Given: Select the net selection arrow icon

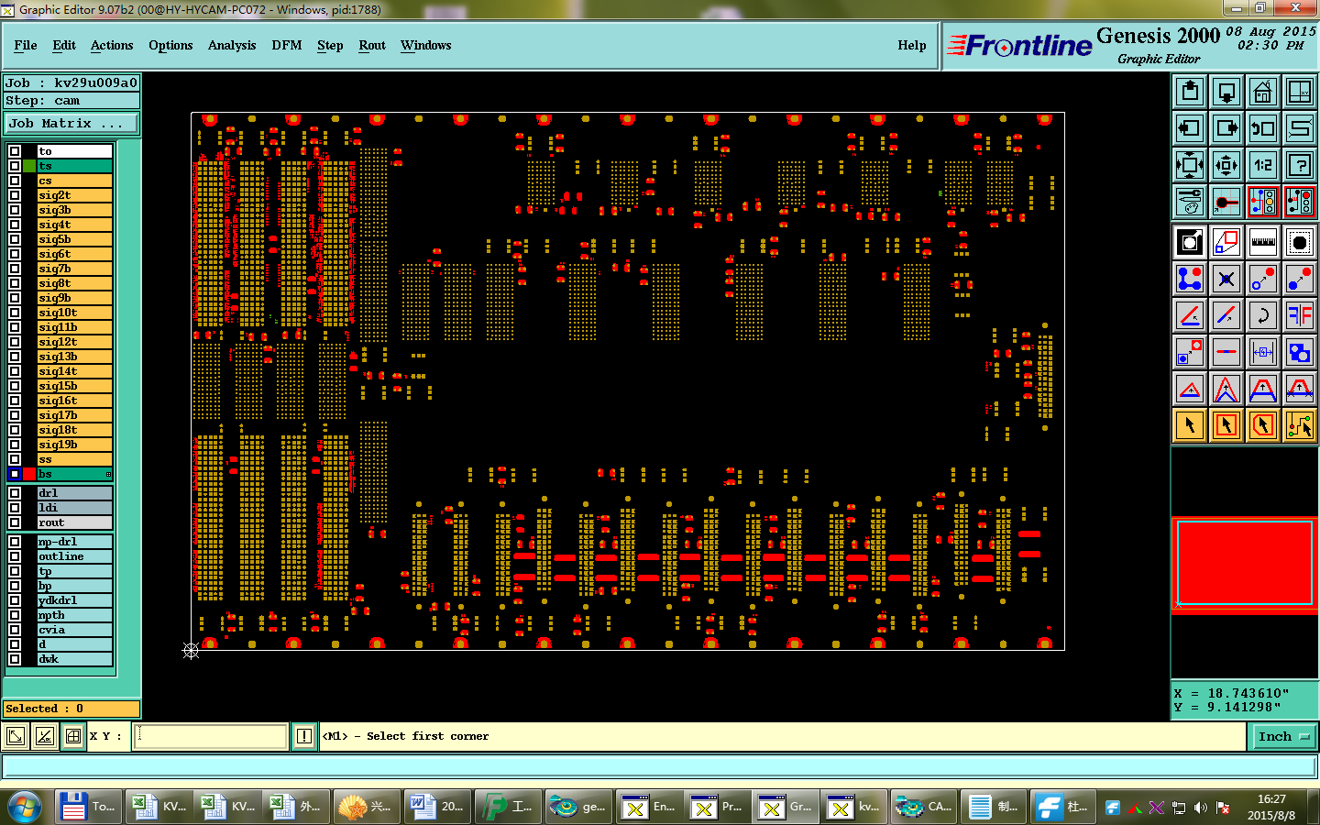Looking at the screenshot, I should pos(1300,425).
